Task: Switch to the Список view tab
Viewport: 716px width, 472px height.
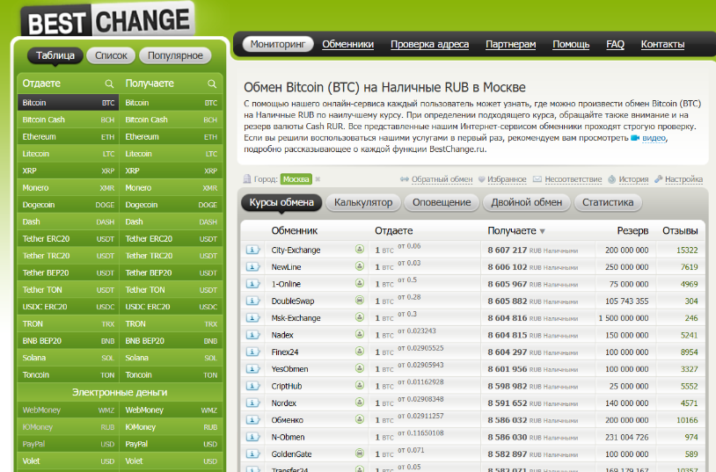Action: click(x=111, y=55)
